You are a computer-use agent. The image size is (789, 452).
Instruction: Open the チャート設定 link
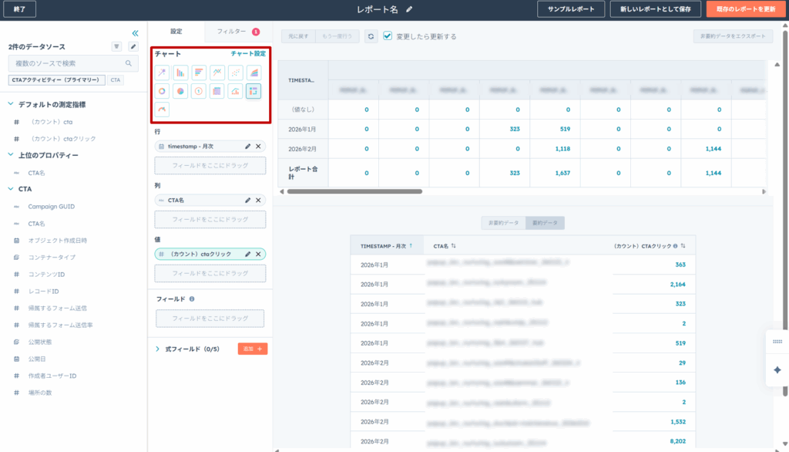tap(248, 54)
